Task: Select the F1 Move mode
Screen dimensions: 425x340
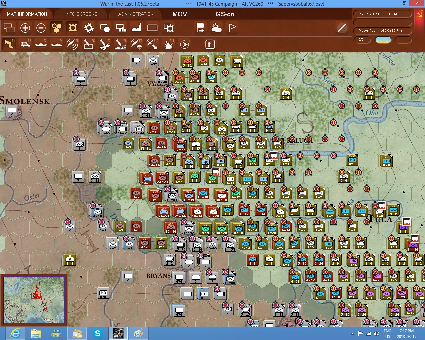Action: [9, 44]
